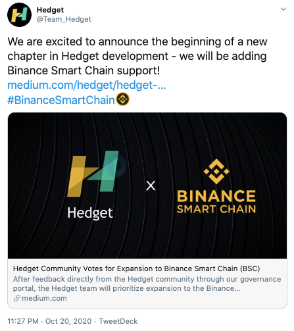Click the tweet body text paragraph

pos(137,56)
